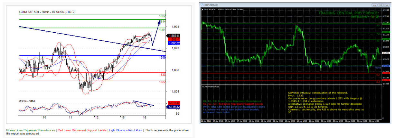Select the S2 support label

(x=378, y=74)
